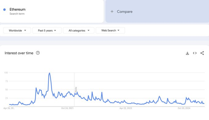
Task: Click the blue Ethereum color dot
Action: coord(5,9)
